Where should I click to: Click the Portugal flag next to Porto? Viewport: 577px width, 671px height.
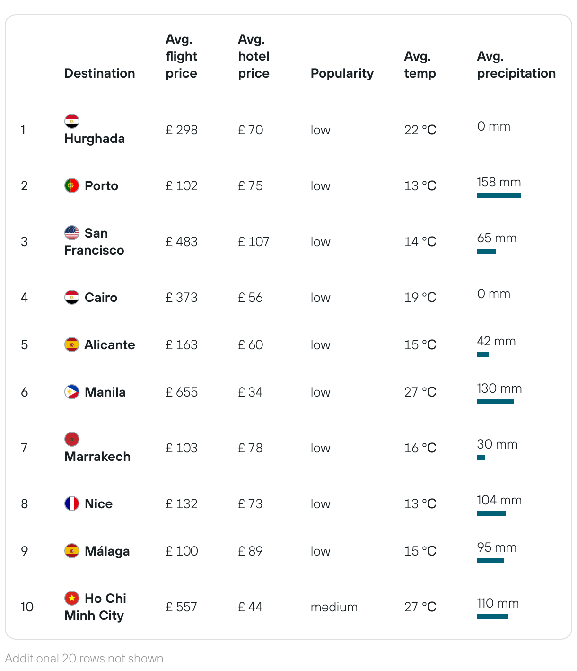(72, 185)
